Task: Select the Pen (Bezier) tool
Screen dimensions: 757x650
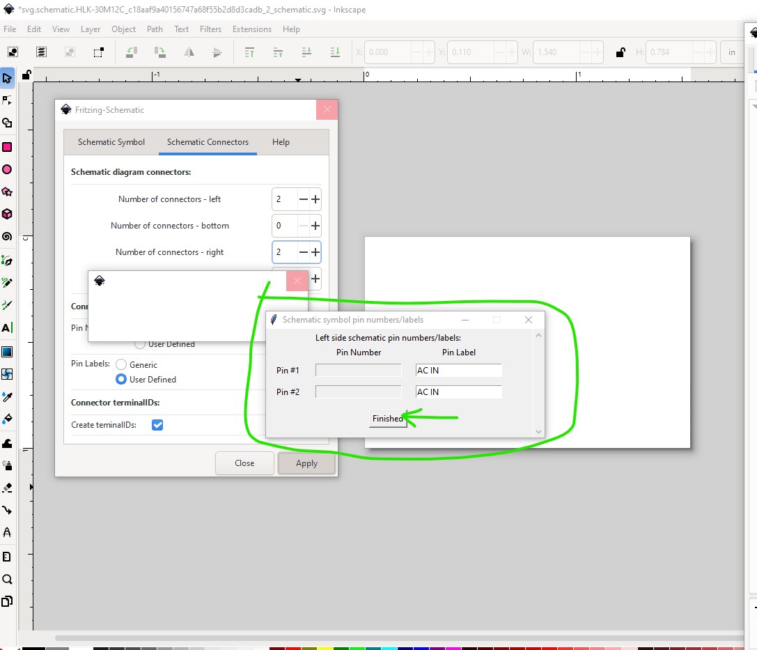Action: (x=7, y=261)
